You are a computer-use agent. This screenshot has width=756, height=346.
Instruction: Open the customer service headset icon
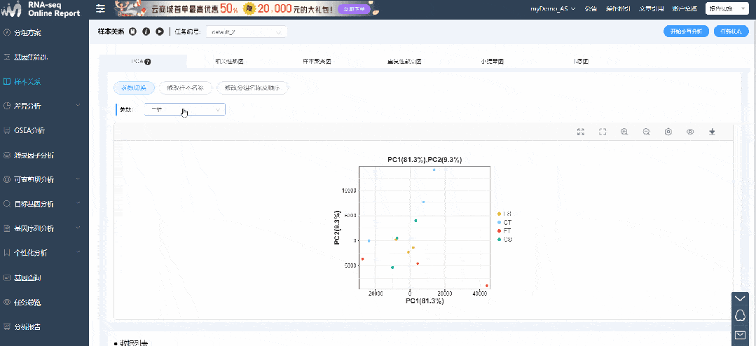(x=740, y=316)
